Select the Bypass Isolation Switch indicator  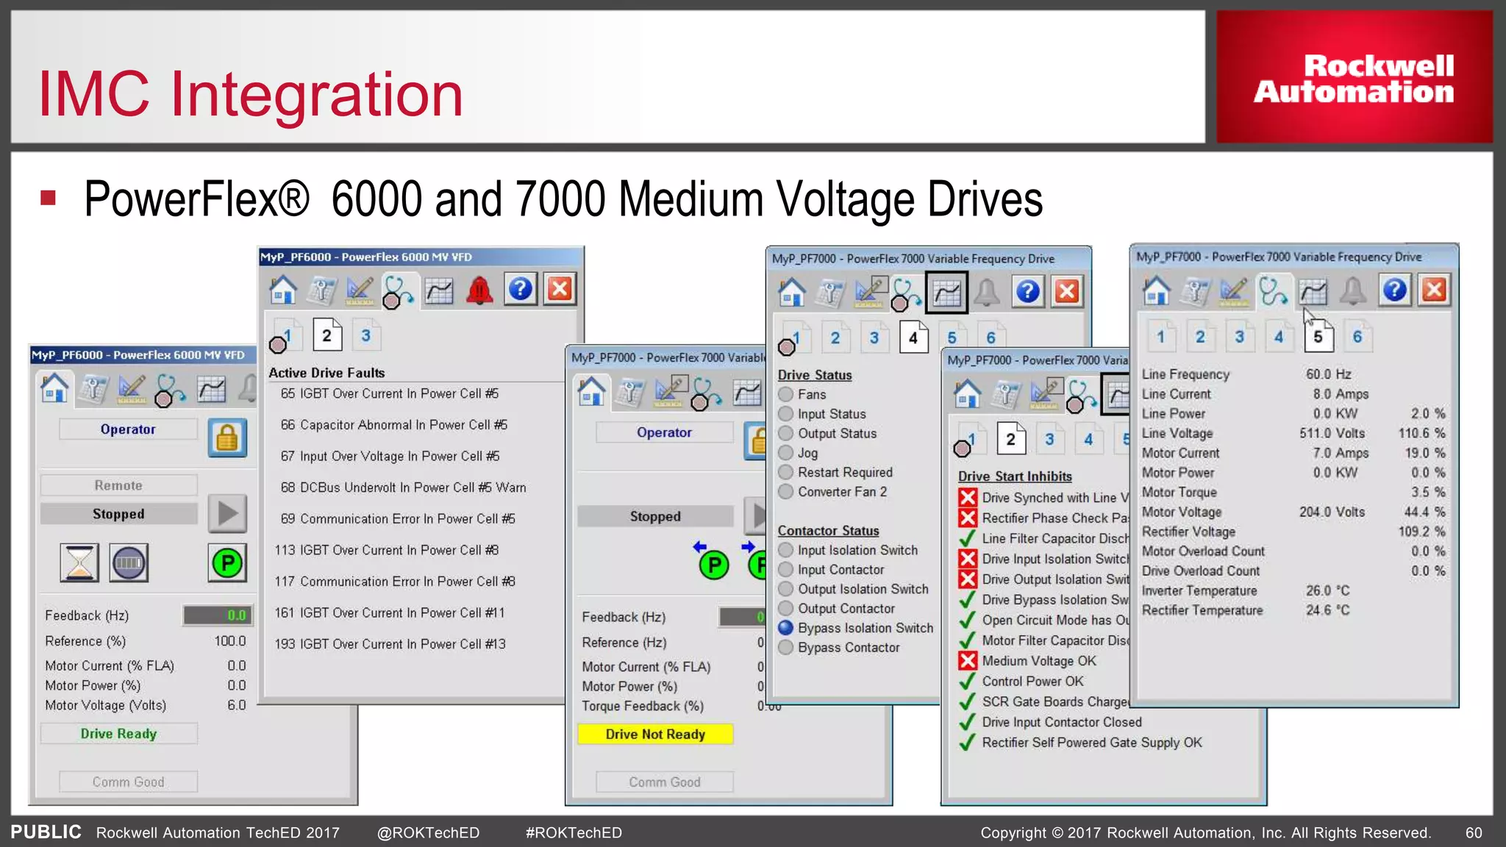point(786,628)
